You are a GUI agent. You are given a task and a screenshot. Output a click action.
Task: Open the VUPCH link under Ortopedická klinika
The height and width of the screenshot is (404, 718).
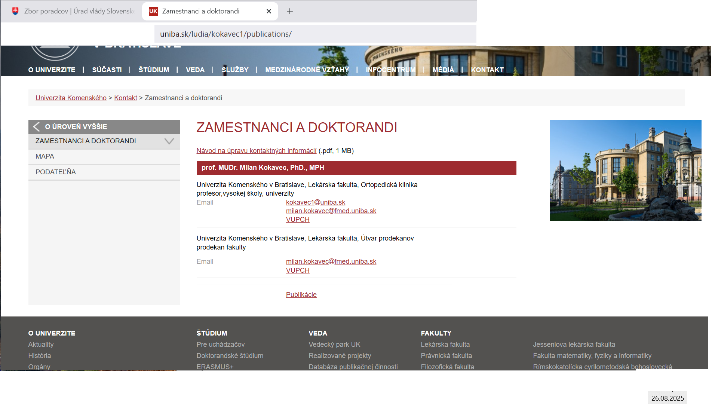coord(298,220)
